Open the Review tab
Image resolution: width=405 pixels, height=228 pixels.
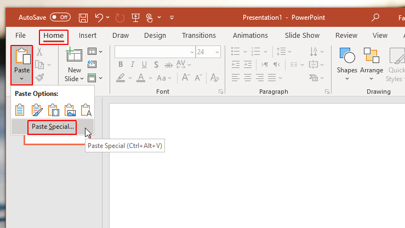click(x=346, y=36)
